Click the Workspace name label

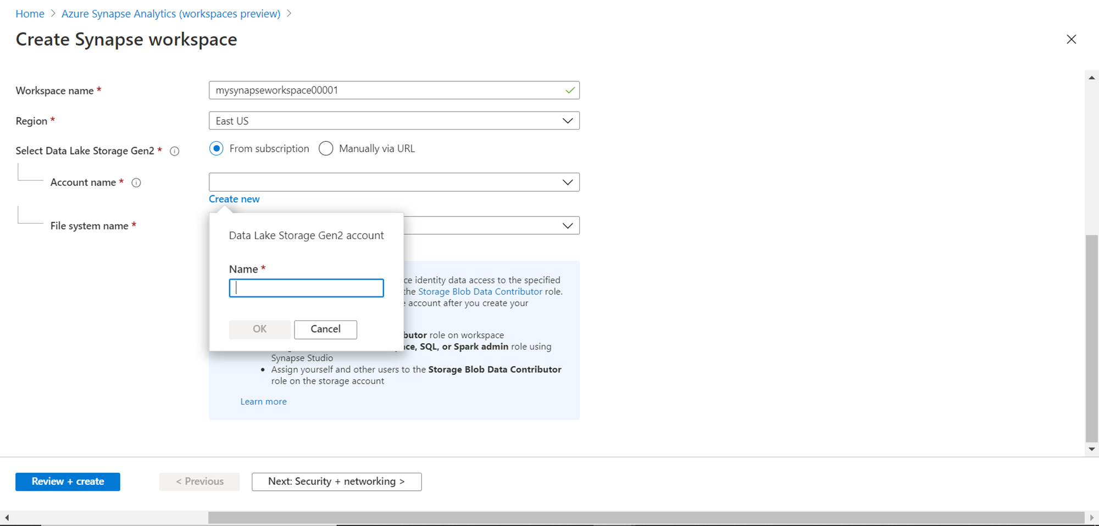click(55, 91)
